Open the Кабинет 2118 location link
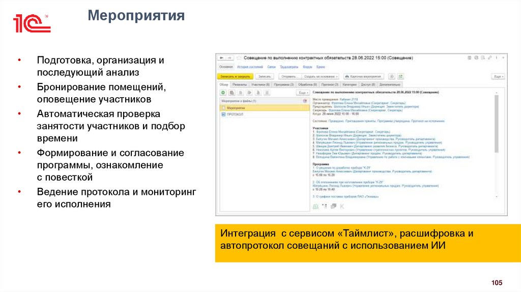Screen dimensions: 521x292 [x=349, y=99]
